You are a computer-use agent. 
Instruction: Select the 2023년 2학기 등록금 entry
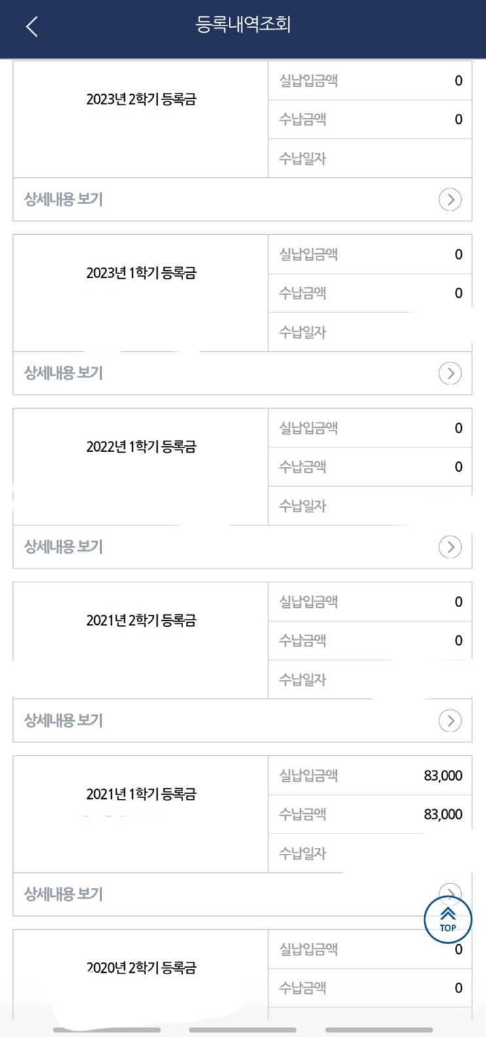click(141, 99)
